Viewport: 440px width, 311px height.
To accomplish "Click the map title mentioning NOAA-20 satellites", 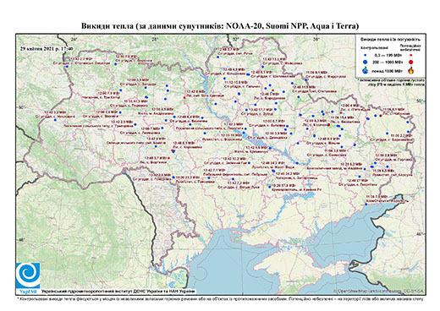I will pyautogui.click(x=220, y=26).
